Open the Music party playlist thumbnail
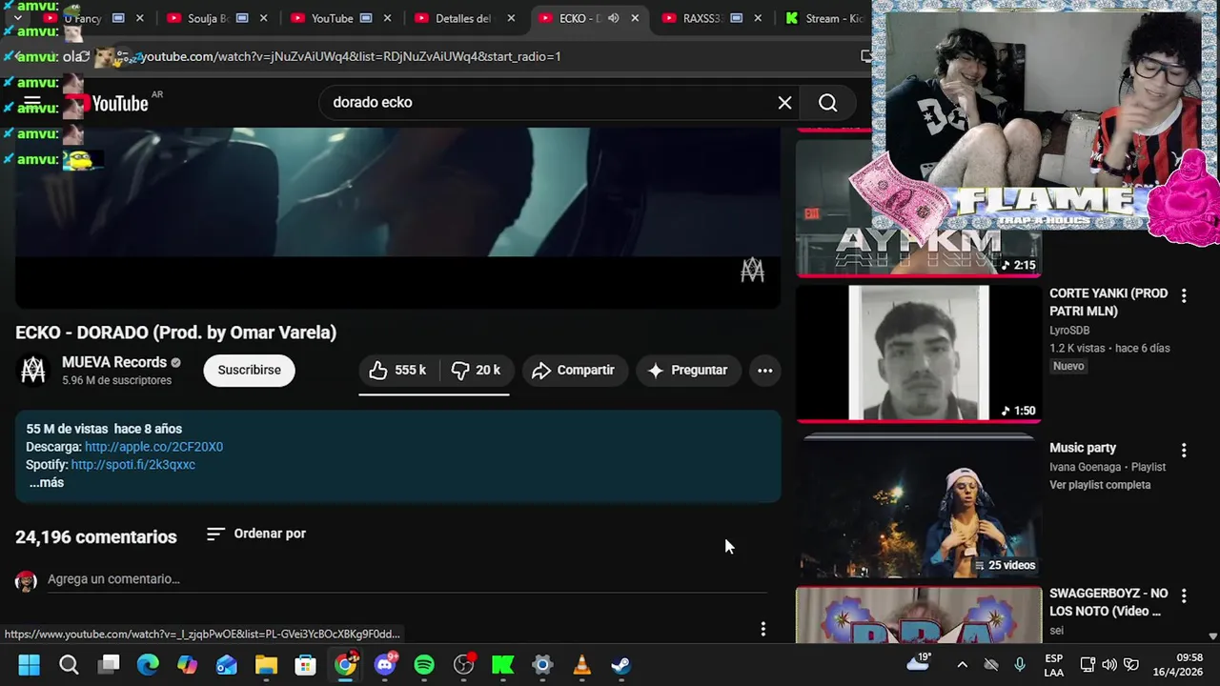The width and height of the screenshot is (1220, 686). pos(919,508)
